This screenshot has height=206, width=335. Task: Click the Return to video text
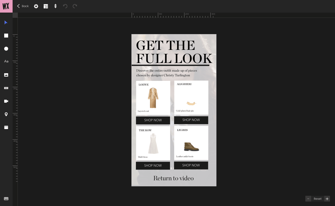point(173,178)
